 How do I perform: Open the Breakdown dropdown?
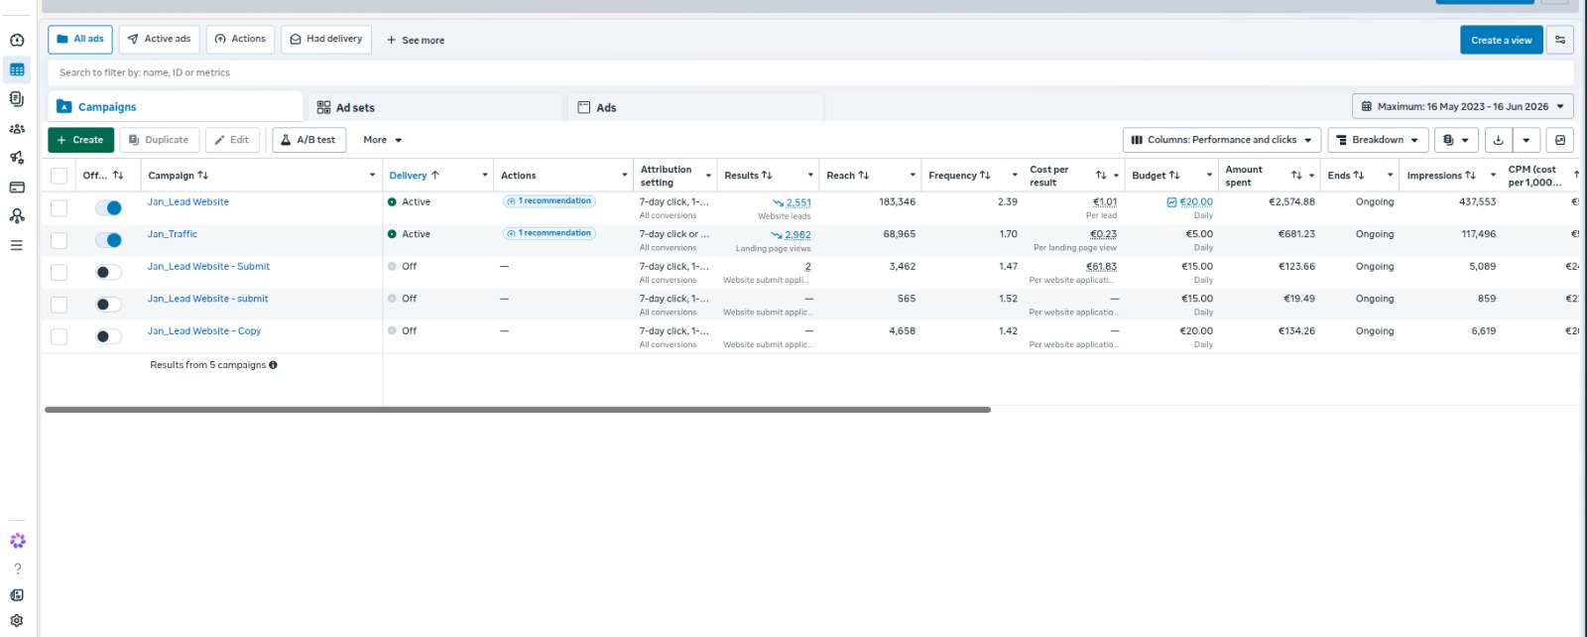[1378, 140]
